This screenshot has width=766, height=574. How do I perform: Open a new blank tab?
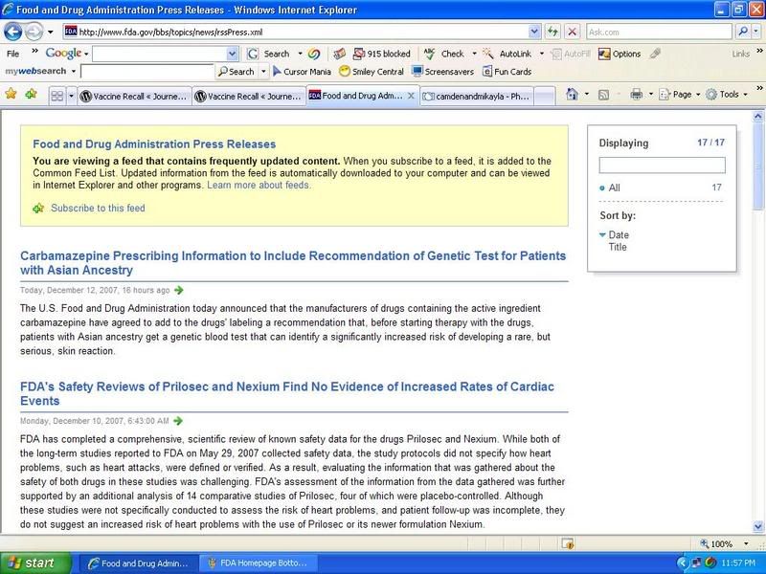[545, 97]
